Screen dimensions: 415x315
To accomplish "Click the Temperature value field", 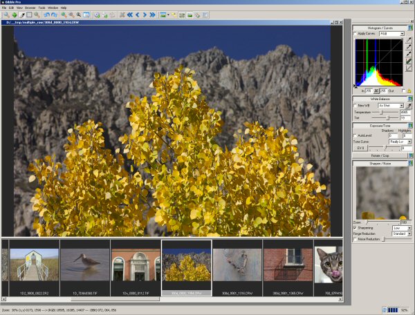I will [405, 113].
